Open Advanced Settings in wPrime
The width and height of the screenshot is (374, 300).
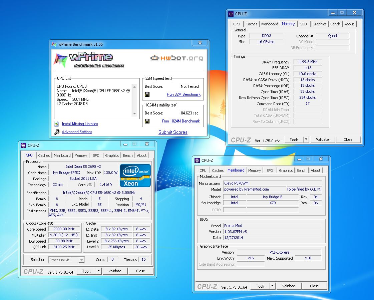pos(77,132)
